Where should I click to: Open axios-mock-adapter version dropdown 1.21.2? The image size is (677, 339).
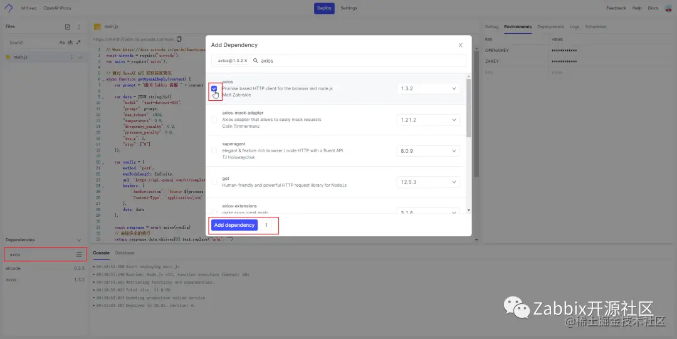tap(428, 120)
